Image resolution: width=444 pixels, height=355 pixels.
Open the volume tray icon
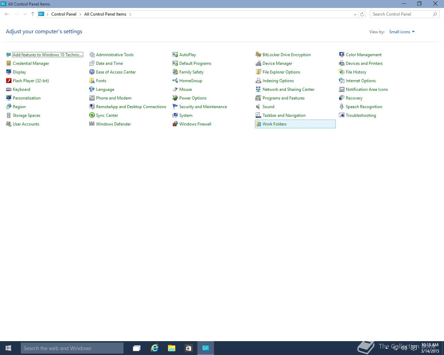404,348
